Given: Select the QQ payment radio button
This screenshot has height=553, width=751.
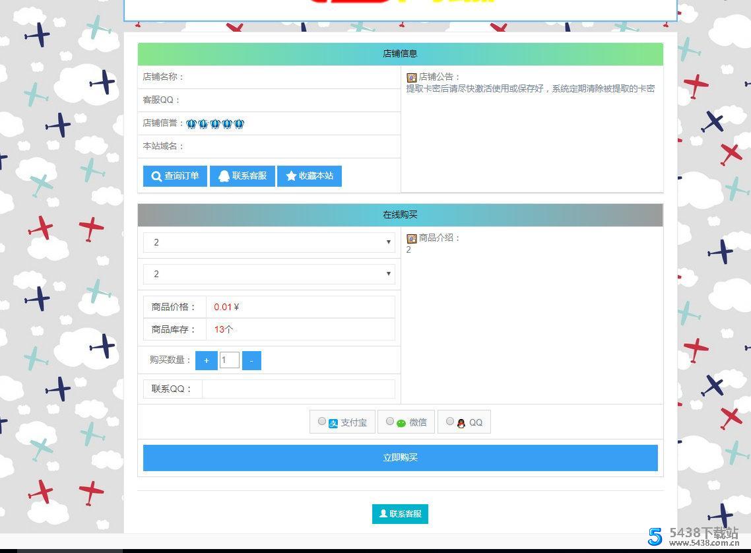Looking at the screenshot, I should pos(450,420).
